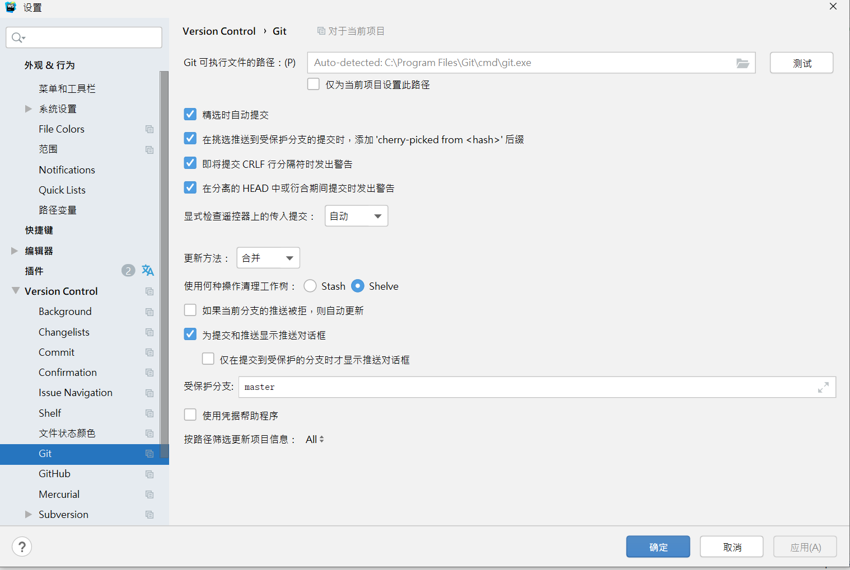Click the settings search input field
The height and width of the screenshot is (570, 850).
click(x=84, y=37)
